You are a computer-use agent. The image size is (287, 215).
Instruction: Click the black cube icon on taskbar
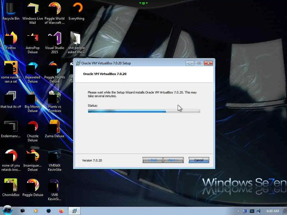point(22,211)
